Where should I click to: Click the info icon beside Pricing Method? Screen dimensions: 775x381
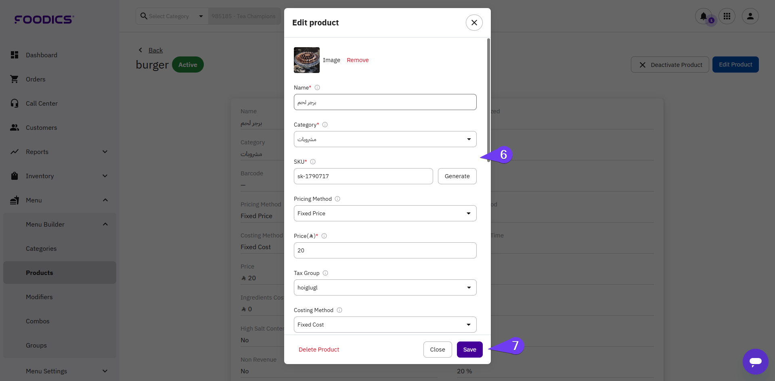(x=337, y=199)
